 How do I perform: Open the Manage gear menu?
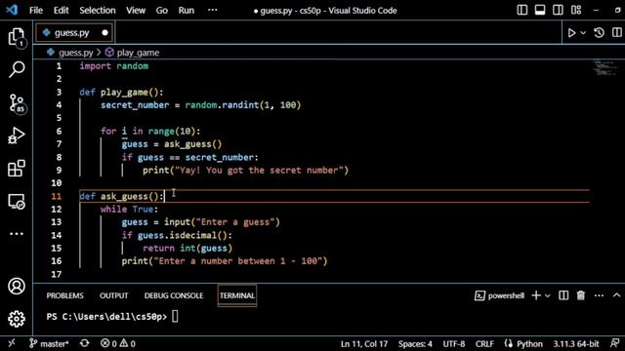[x=17, y=319]
